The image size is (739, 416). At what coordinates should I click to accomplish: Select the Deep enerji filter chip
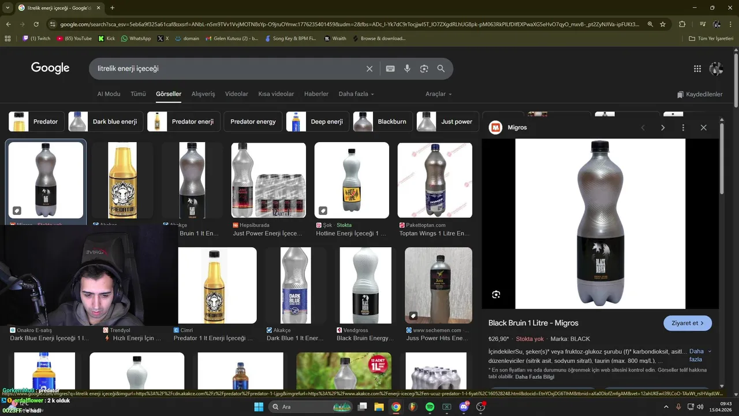(x=318, y=122)
